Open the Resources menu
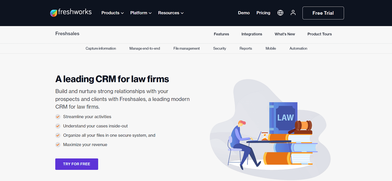The image size is (392, 181). pyautogui.click(x=171, y=13)
